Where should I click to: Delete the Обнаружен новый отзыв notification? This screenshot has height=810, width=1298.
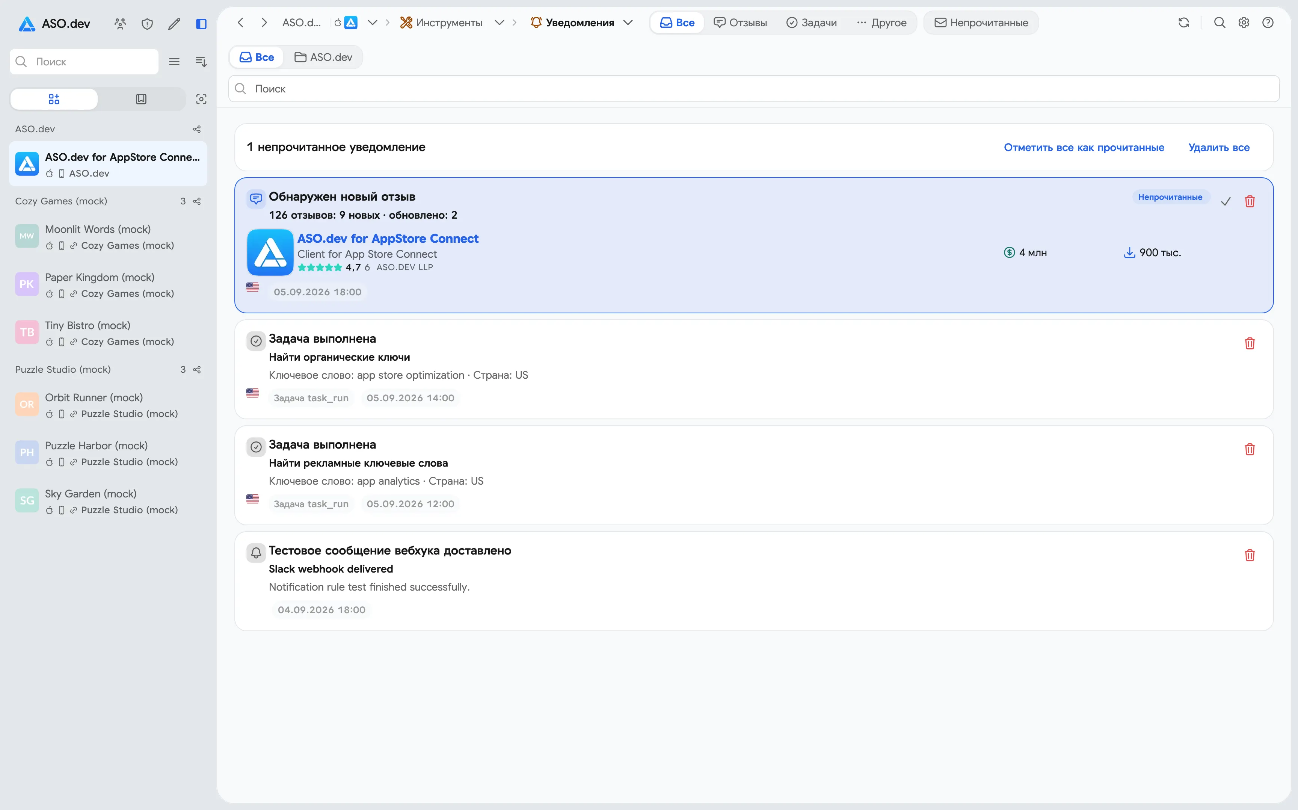[1250, 201]
